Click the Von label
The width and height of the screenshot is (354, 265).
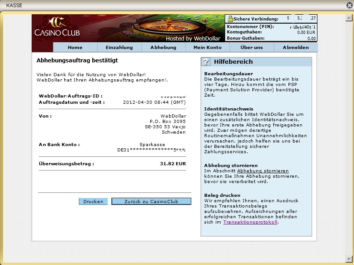(x=45, y=116)
